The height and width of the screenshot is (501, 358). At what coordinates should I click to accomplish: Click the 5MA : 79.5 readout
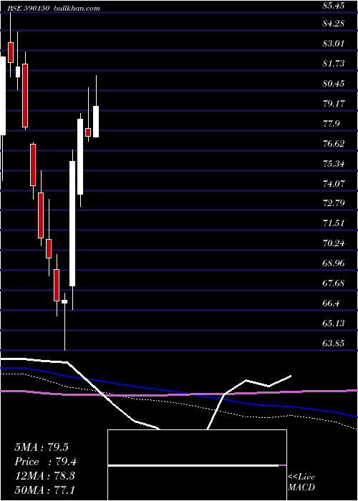tap(42, 447)
